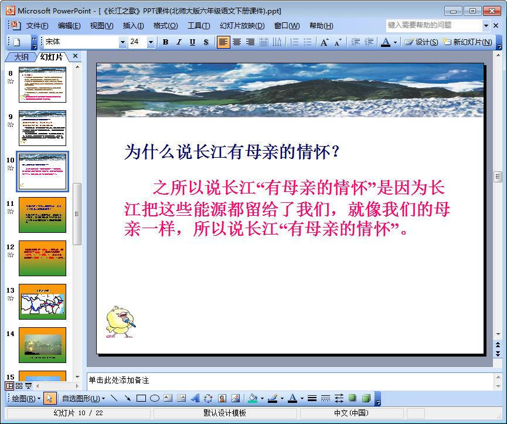Select the Arrow drawing tool
Screen dimensions: 507x424
[x=128, y=398]
